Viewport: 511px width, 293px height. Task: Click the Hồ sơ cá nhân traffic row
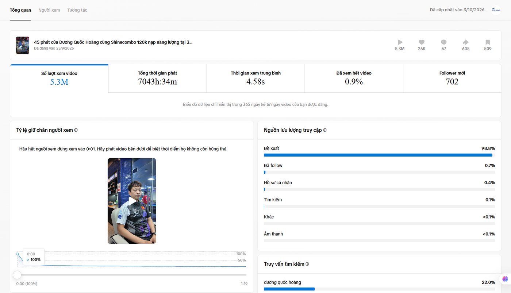[380, 186]
